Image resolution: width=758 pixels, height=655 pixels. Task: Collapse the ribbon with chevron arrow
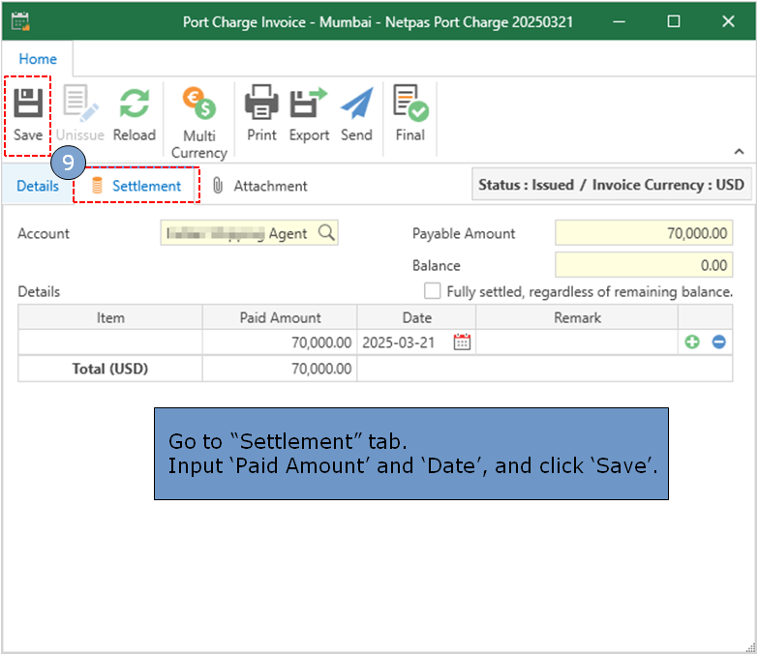(x=739, y=152)
